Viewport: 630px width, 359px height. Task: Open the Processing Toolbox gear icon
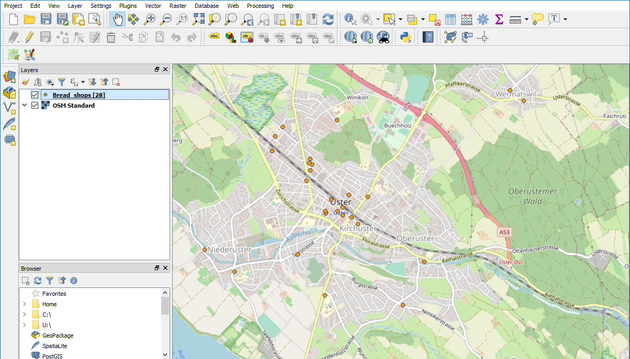click(x=482, y=19)
